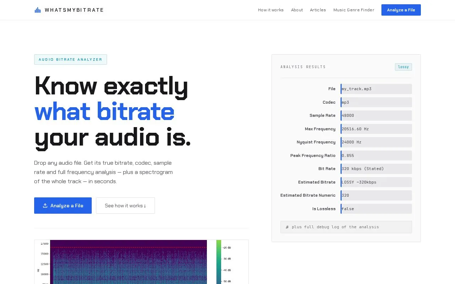Click the spectrogram image preview
This screenshot has width=455, height=284.
click(141, 262)
